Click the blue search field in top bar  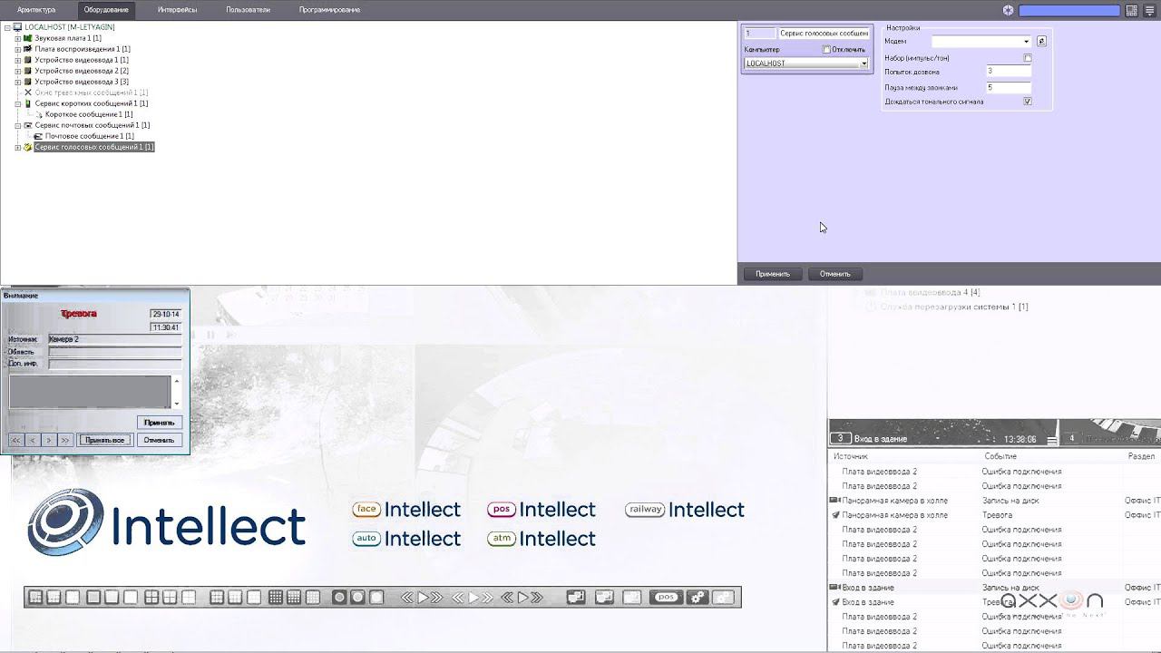1069,11
